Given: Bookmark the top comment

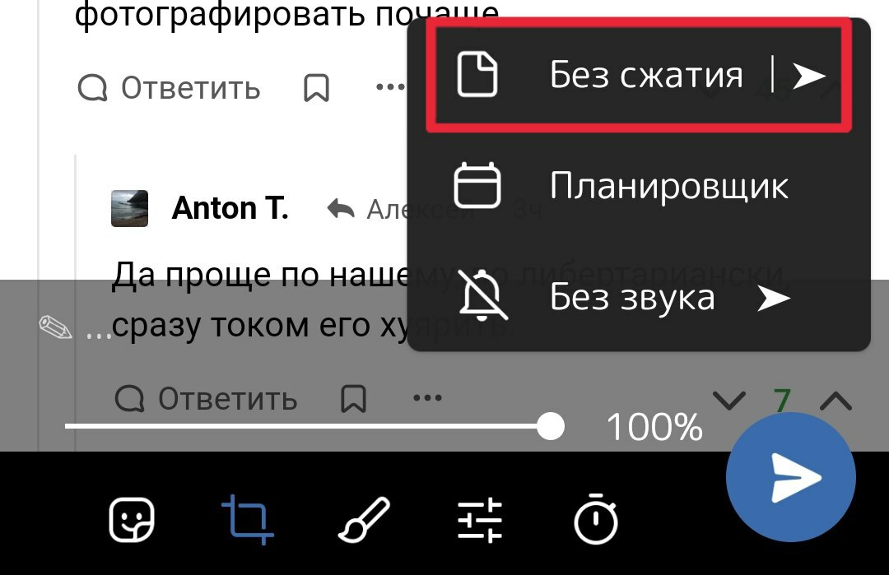Looking at the screenshot, I should pyautogui.click(x=316, y=88).
